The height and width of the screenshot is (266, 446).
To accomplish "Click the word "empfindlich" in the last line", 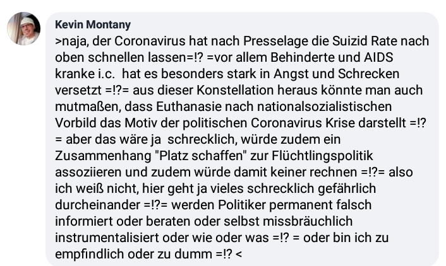I will pos(90,255).
